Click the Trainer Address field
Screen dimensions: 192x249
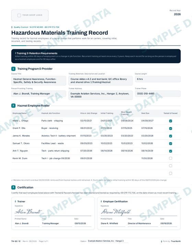(x=100, y=95)
